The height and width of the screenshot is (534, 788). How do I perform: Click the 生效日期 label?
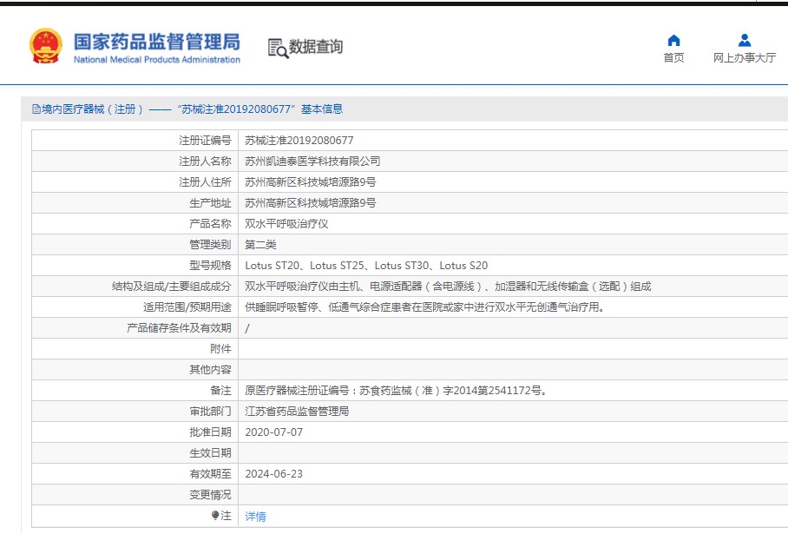coord(210,453)
